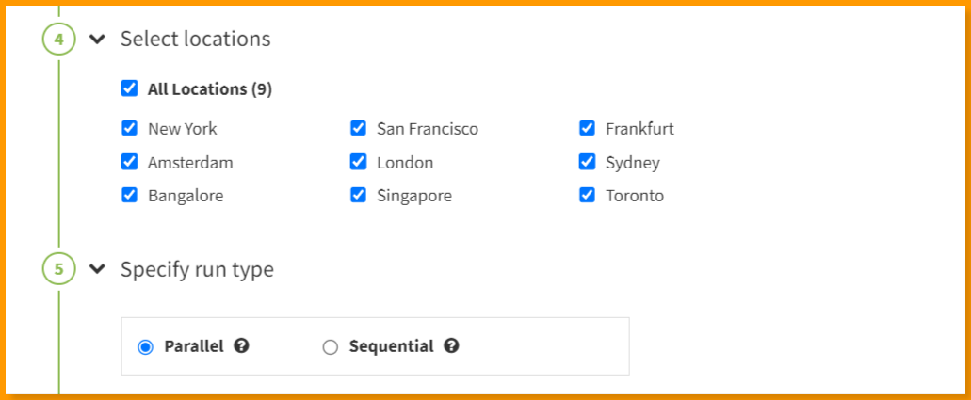971x400 pixels.
Task: Click the Sequential help question-mark icon
Action: (x=451, y=346)
